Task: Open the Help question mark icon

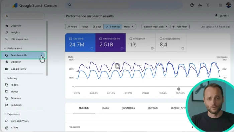Action: coord(192,5)
